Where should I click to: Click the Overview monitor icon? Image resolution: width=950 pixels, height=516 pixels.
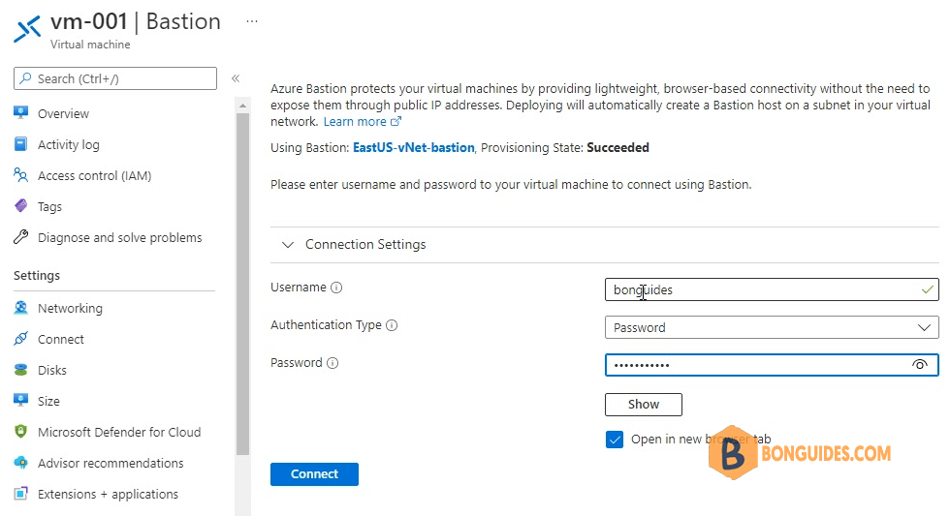20,112
